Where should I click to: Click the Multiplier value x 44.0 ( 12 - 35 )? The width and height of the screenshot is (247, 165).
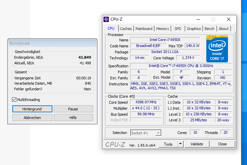146,108
